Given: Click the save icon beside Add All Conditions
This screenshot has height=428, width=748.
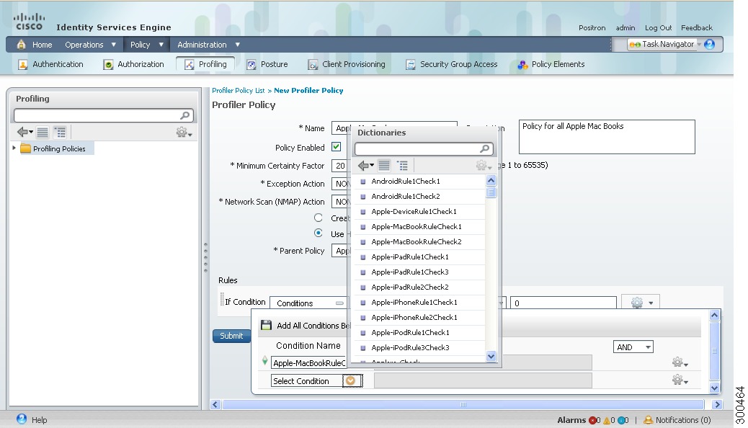Looking at the screenshot, I should (x=266, y=326).
